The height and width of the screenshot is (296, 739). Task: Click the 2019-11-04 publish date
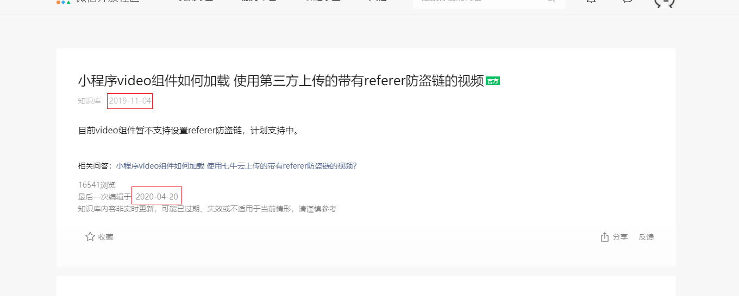[x=130, y=101]
